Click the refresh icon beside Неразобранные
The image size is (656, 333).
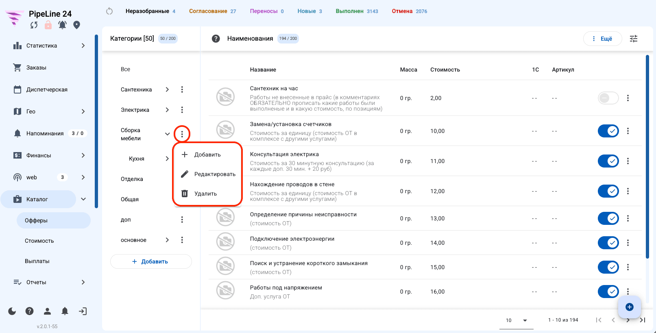click(x=109, y=11)
